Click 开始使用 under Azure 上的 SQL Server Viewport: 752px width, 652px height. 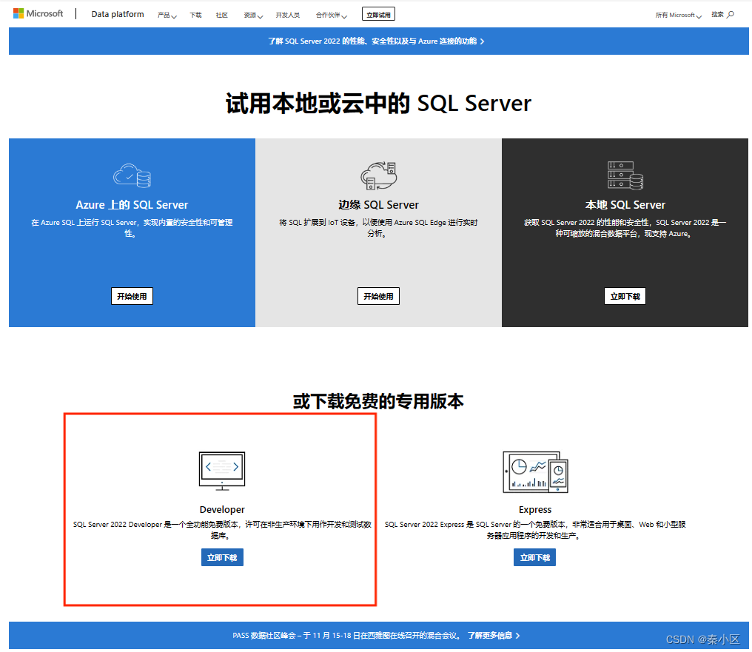(132, 296)
